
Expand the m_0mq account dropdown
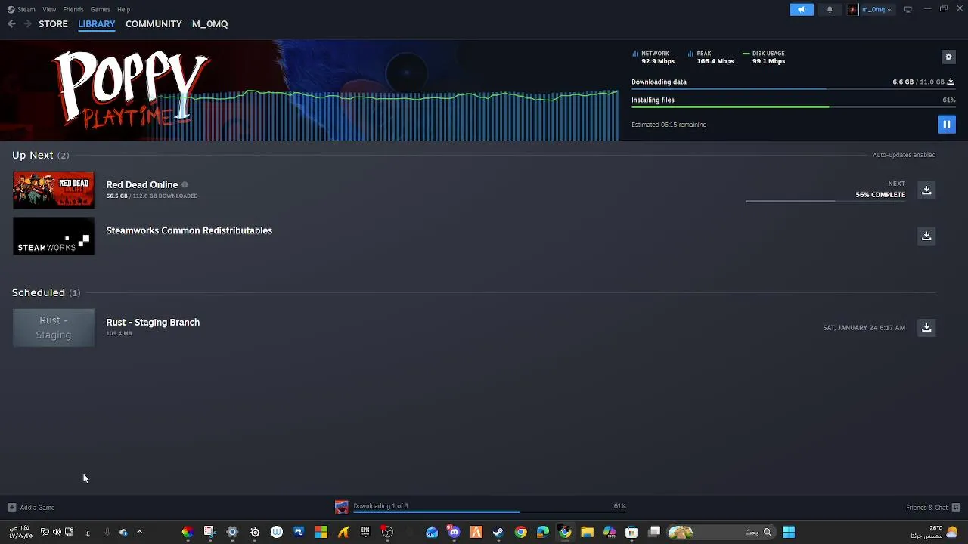pyautogui.click(x=876, y=9)
